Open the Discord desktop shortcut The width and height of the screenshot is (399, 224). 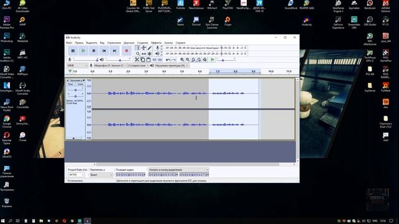pyautogui.click(x=196, y=21)
